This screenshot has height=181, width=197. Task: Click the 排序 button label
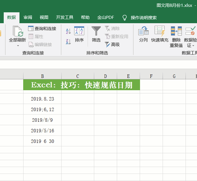click(79, 40)
